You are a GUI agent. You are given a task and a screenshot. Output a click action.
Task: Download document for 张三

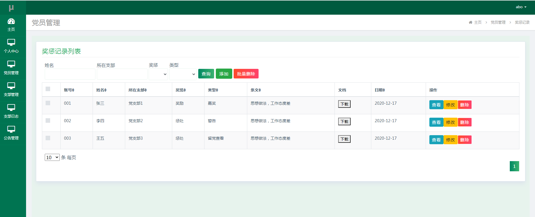[x=344, y=104]
